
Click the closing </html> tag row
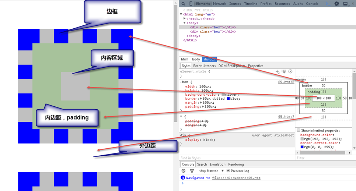(190, 40)
